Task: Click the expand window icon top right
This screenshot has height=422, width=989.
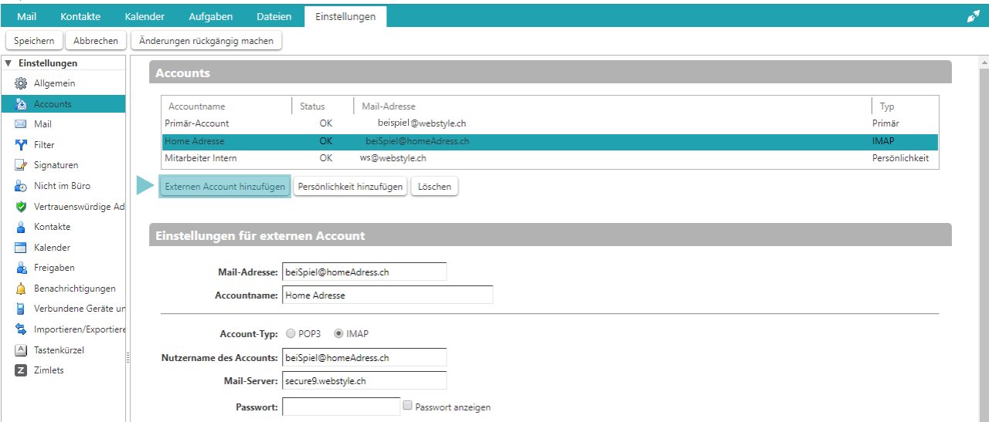Action: pos(973,16)
